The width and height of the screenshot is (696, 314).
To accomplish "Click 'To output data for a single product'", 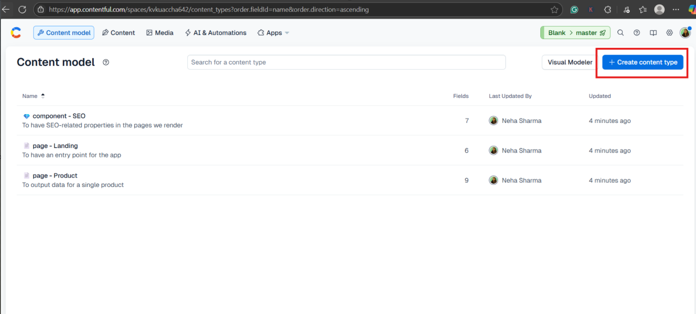I will tap(73, 185).
